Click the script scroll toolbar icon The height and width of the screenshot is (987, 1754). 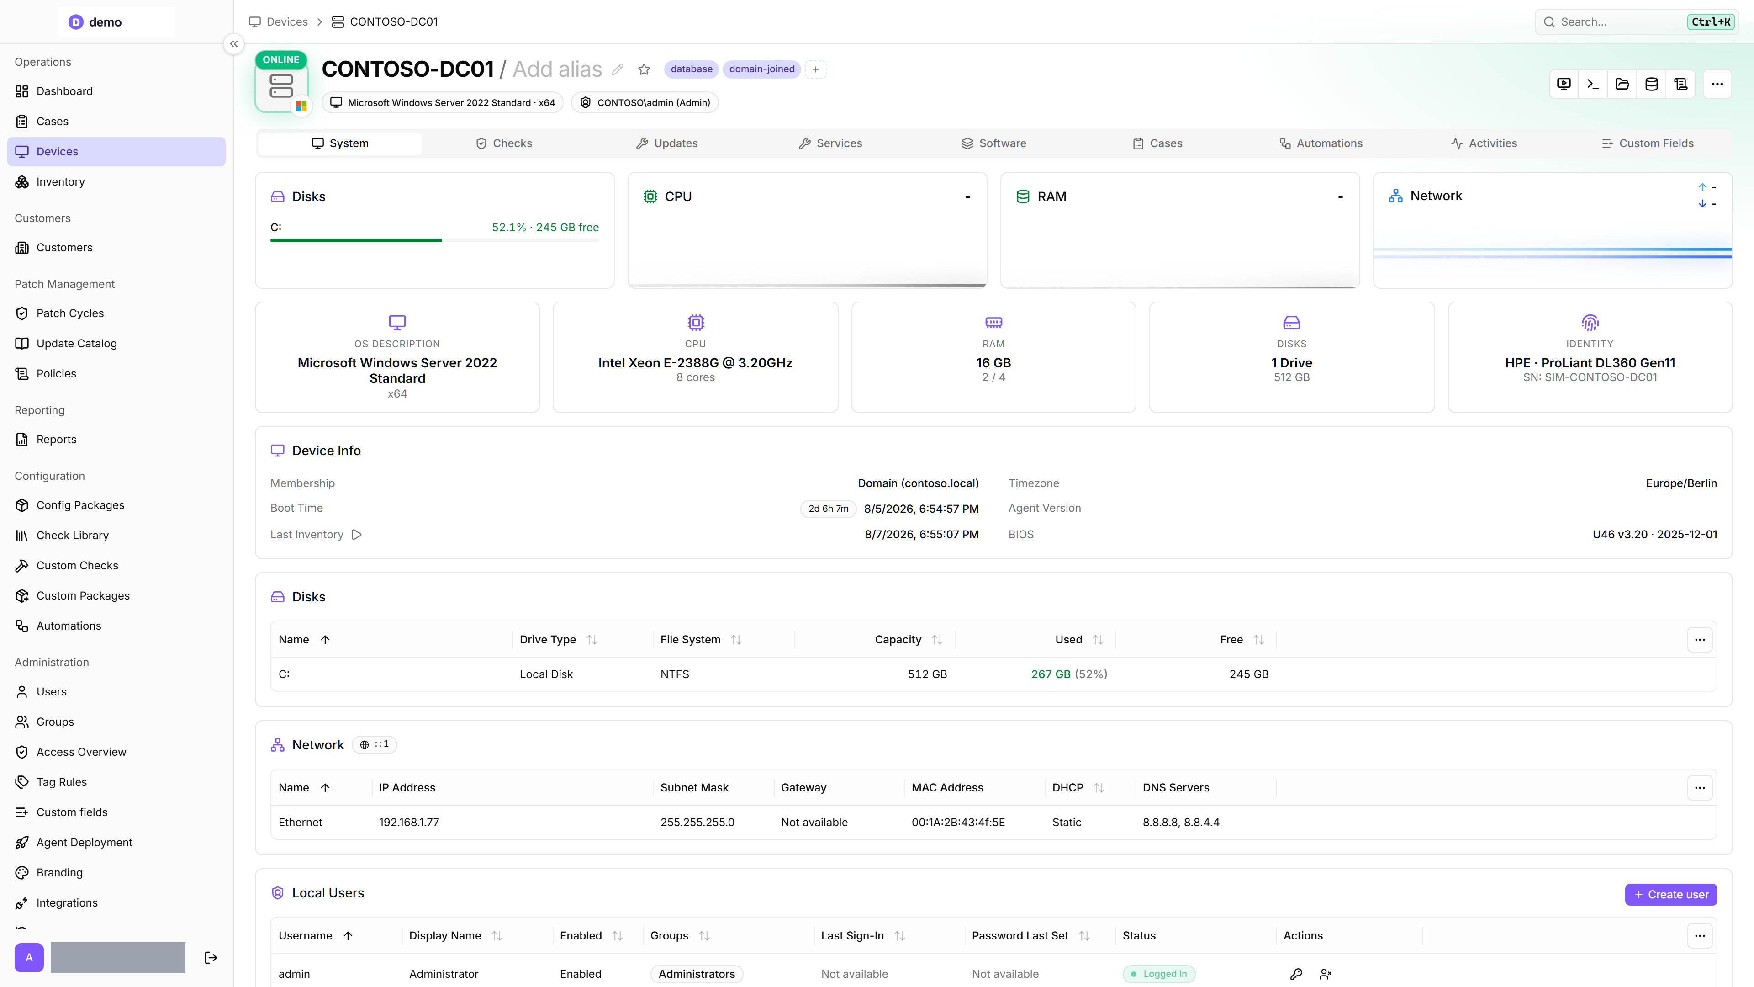coord(1681,85)
